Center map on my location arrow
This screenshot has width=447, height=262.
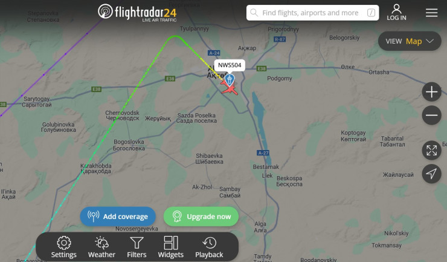pyautogui.click(x=432, y=174)
